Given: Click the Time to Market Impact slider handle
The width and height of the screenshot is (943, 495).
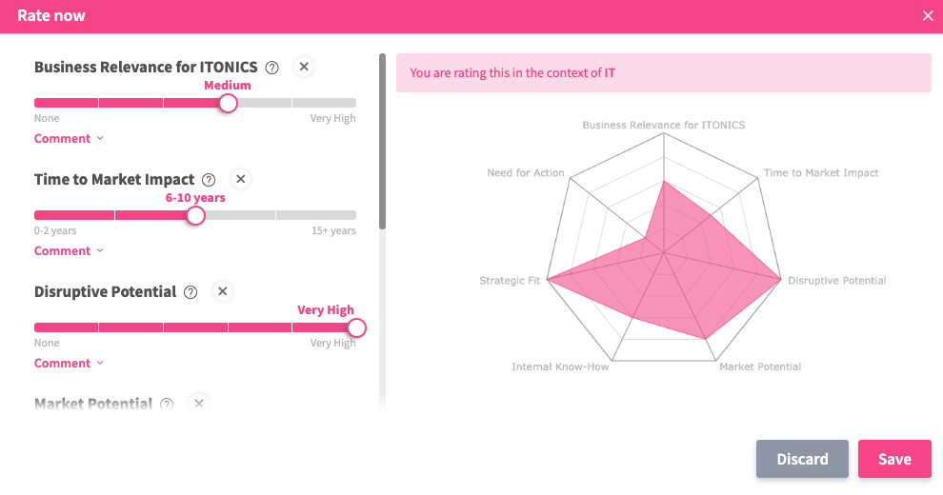Looking at the screenshot, I should coord(195,215).
